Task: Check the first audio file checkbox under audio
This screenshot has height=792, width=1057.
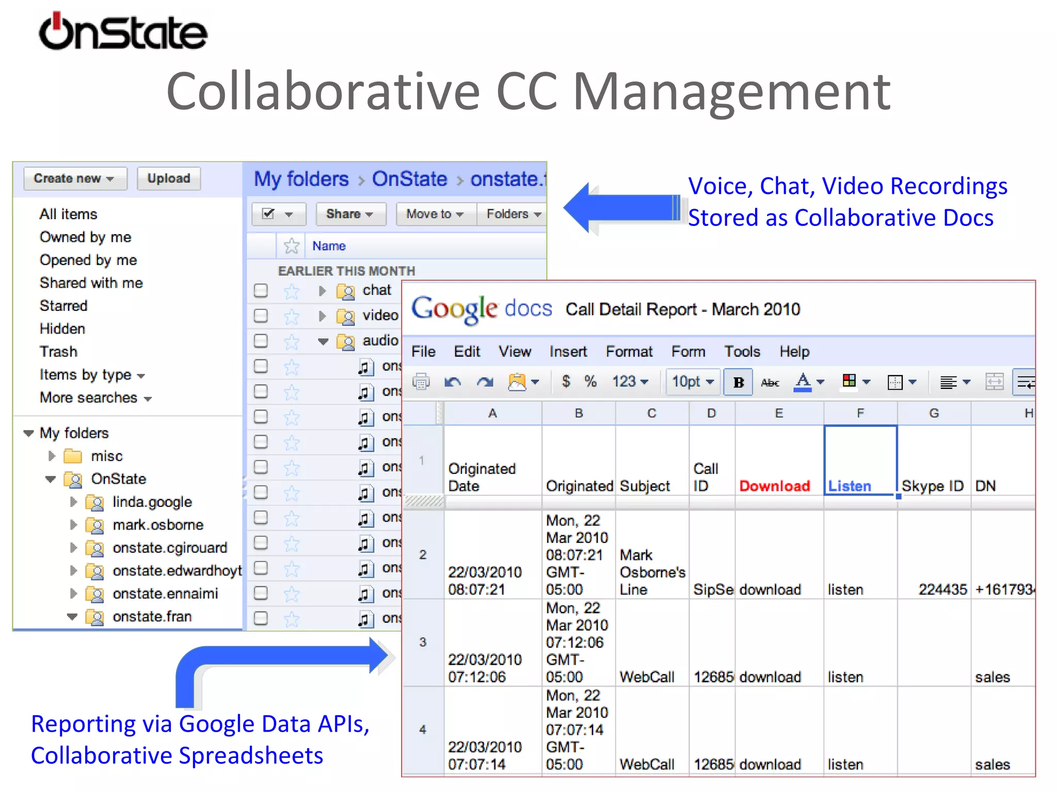Action: point(261,366)
